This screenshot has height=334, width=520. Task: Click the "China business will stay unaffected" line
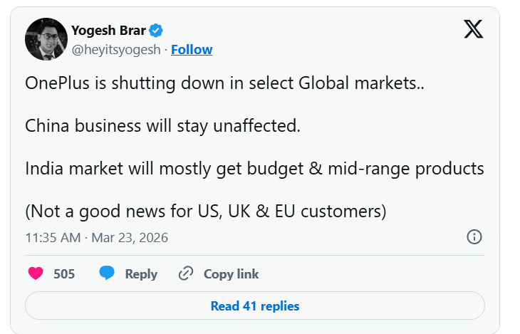point(163,126)
